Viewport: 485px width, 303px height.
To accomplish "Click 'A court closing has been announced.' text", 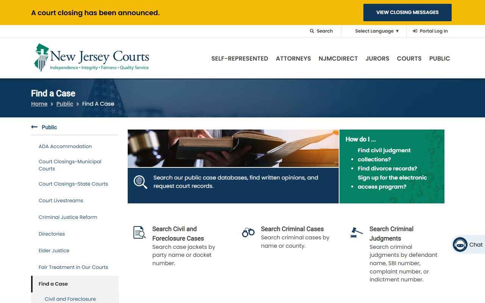I will click(95, 12).
